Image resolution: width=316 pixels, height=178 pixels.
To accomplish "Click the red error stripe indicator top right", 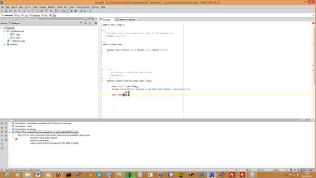I will pyautogui.click(x=314, y=23).
